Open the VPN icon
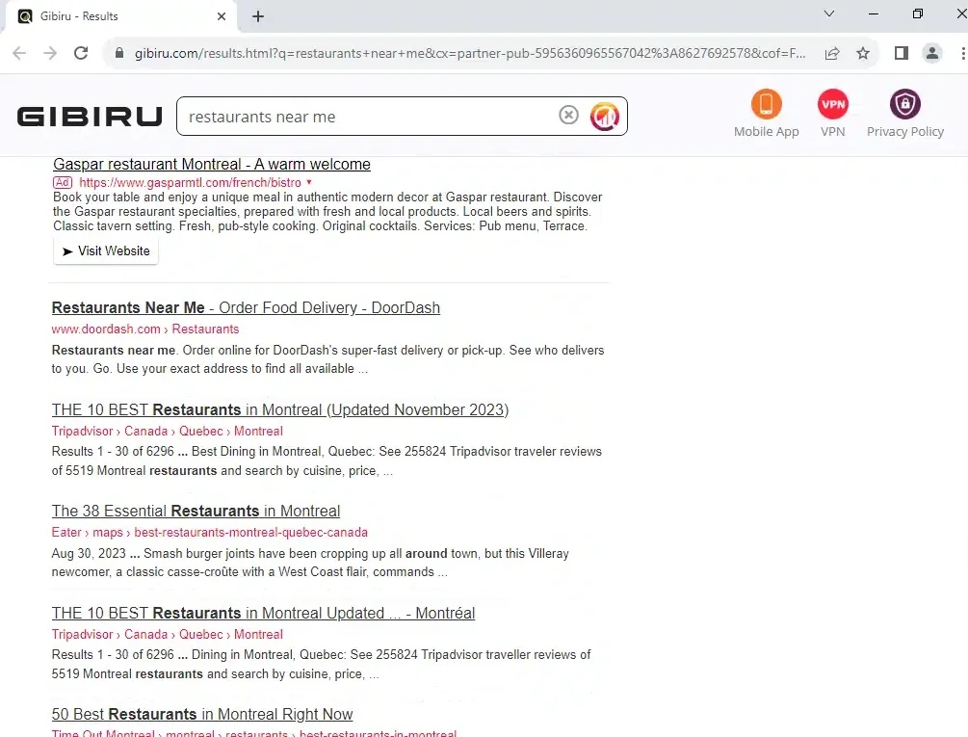Screen dimensions: 968x737 [x=833, y=104]
